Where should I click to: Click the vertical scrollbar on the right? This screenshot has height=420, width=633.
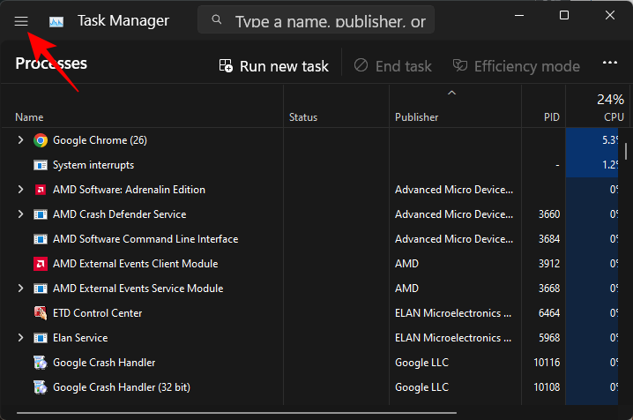[x=627, y=152]
